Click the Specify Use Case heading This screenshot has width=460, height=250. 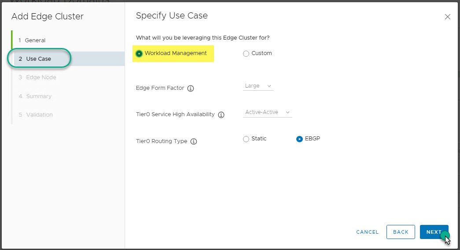172,16
